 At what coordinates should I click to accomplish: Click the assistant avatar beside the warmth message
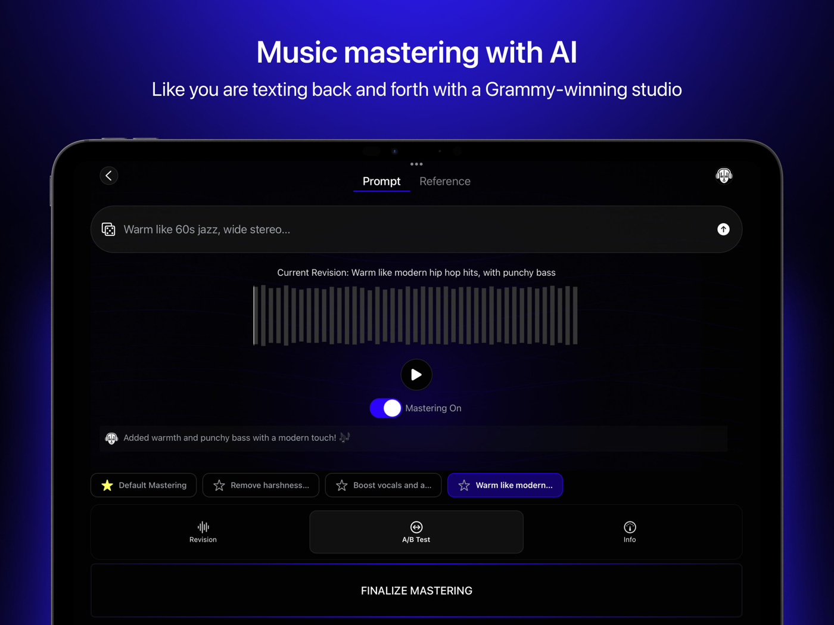111,438
